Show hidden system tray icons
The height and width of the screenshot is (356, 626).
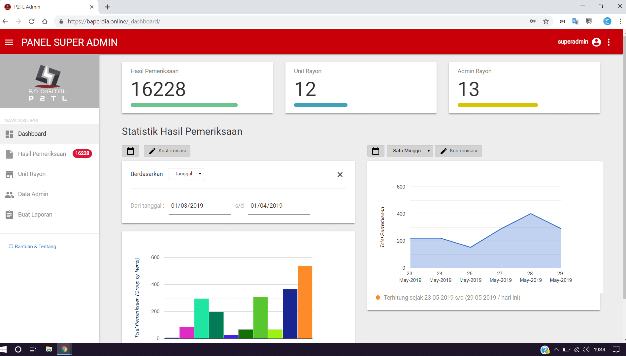556,349
